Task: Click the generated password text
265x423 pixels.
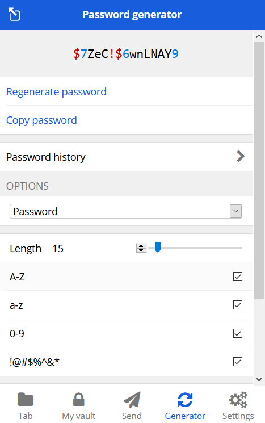Action: click(x=125, y=54)
